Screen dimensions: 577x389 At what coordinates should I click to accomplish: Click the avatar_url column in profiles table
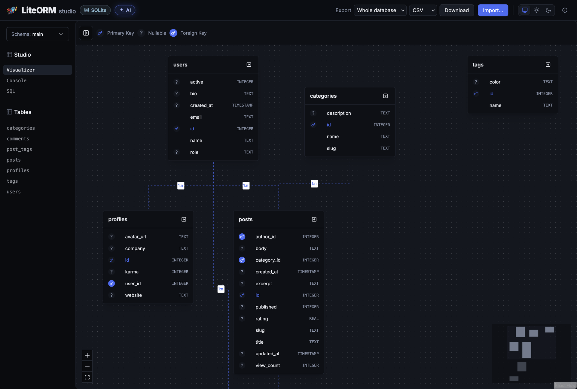pyautogui.click(x=148, y=237)
